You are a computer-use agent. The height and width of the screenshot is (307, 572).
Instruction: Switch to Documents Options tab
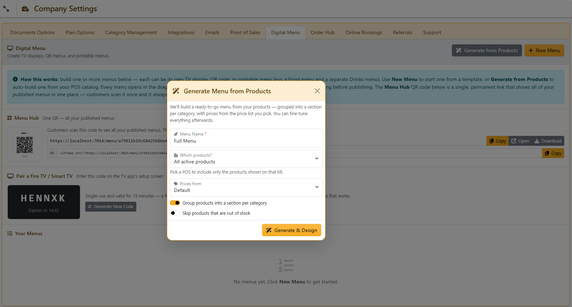tap(32, 32)
